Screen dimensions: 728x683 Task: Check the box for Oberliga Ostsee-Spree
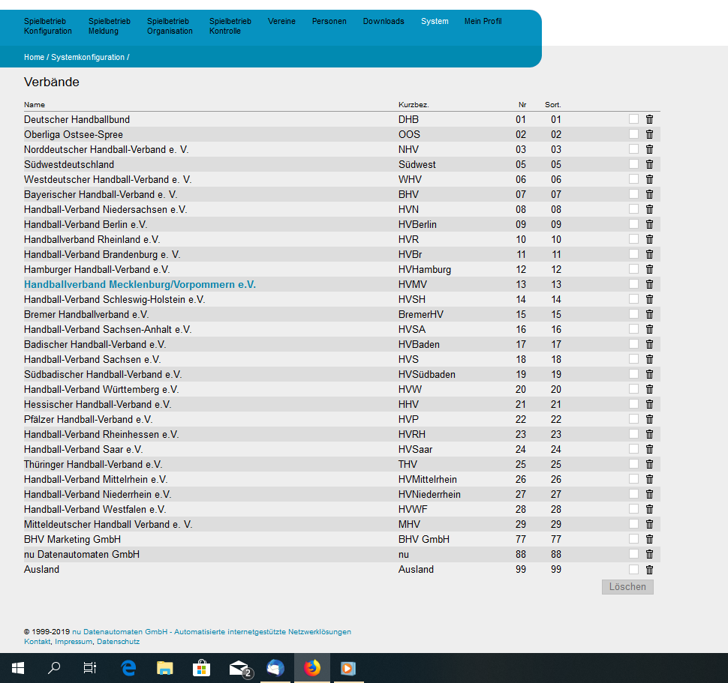coord(633,134)
